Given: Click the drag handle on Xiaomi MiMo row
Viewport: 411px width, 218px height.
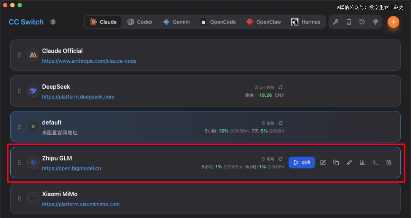Looking at the screenshot, I should (19, 198).
